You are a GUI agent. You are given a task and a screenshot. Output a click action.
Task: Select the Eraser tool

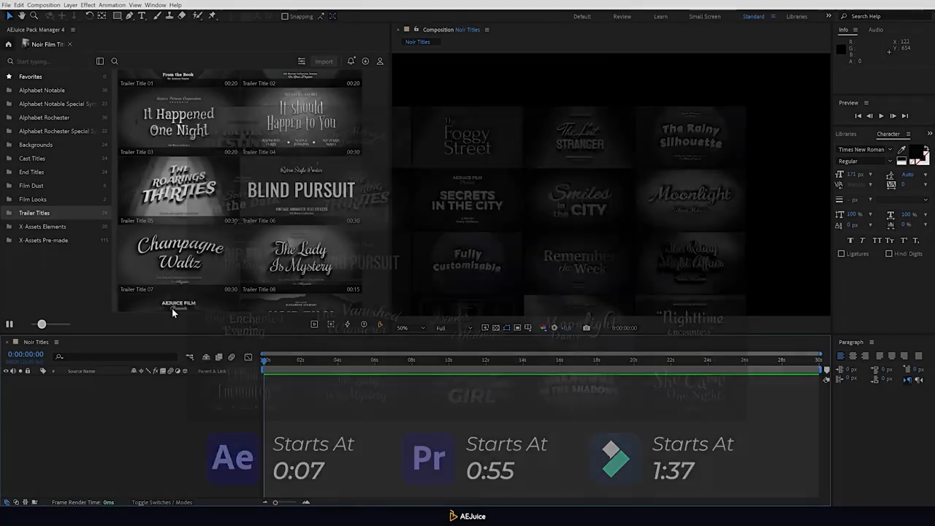click(x=182, y=15)
